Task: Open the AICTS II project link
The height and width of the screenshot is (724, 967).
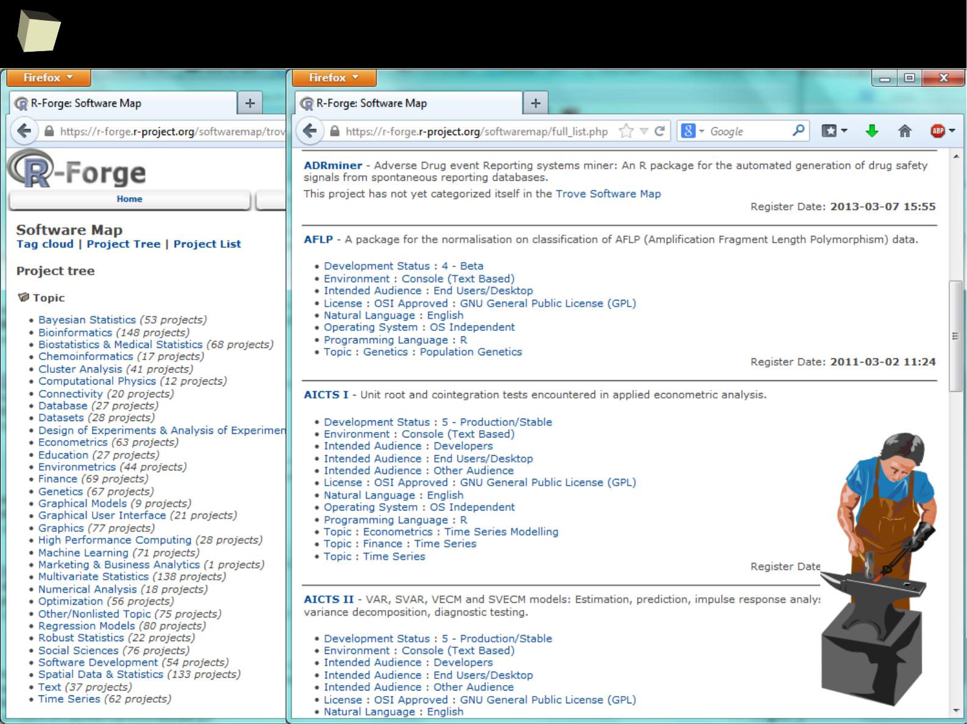Action: click(x=329, y=599)
